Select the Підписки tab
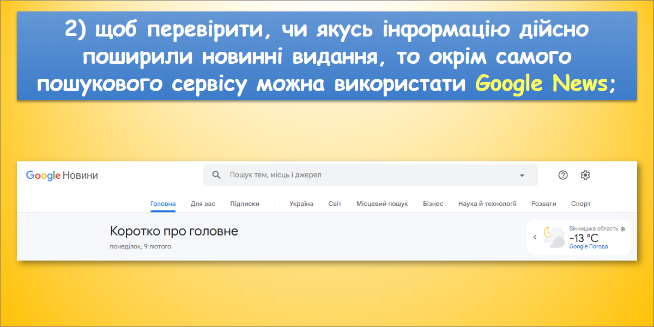654x327 pixels. coord(245,204)
